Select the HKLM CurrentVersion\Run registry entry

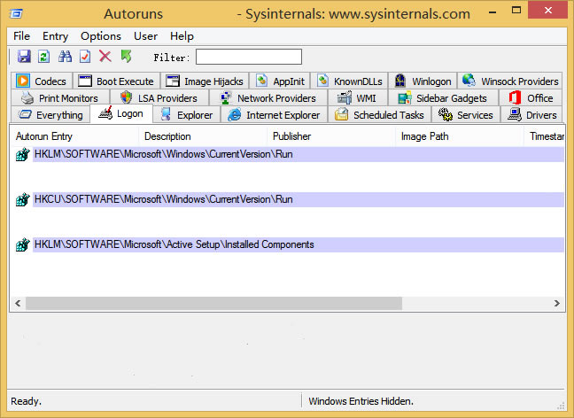(163, 154)
